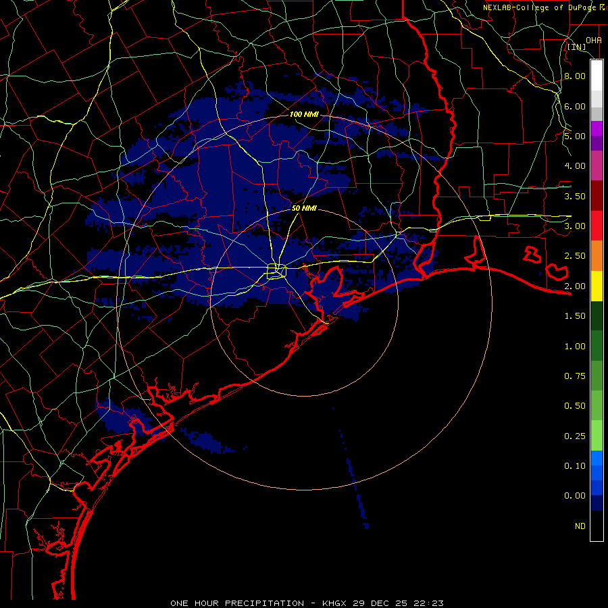Click the 0.25 legend value
Viewport: 608px width, 608px height.
[575, 436]
